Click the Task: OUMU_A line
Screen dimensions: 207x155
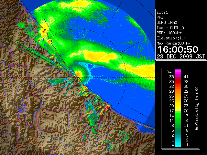click(x=170, y=28)
